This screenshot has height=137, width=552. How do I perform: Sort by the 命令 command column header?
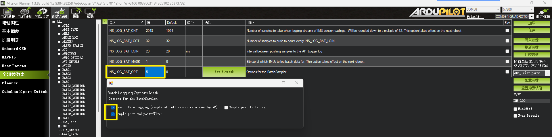tap(126, 23)
